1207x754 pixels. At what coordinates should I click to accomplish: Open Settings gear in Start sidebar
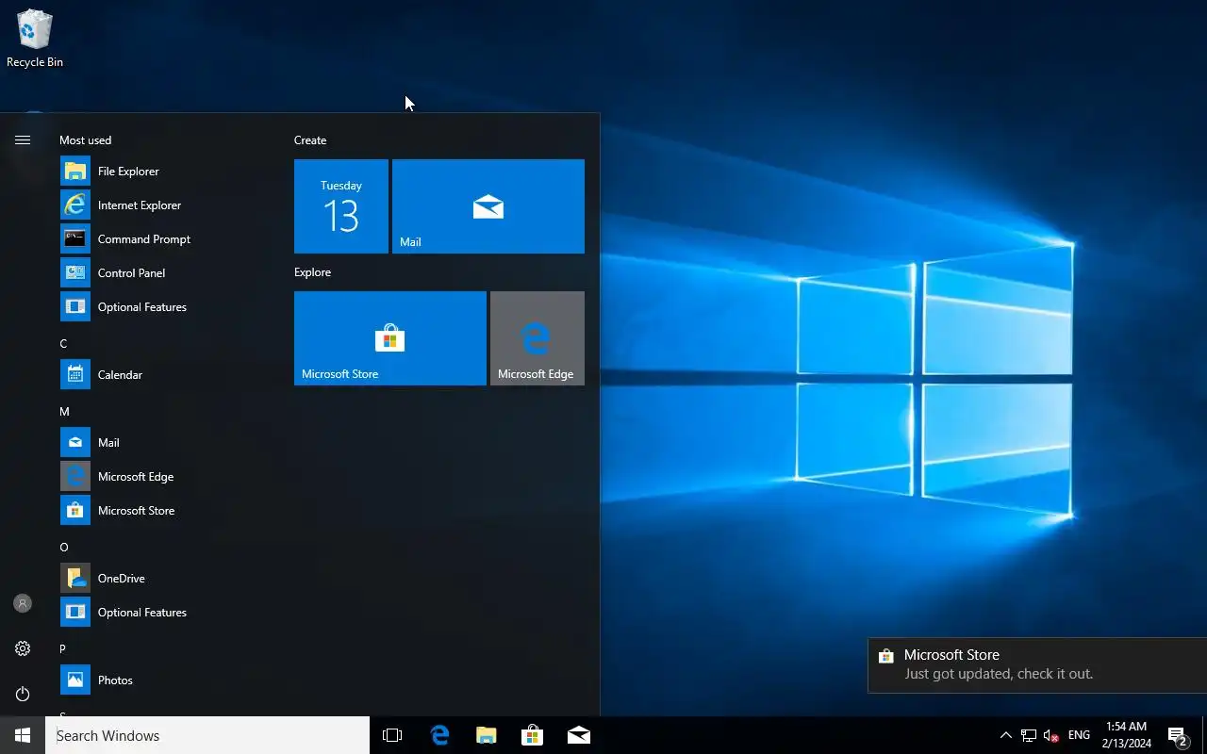pos(23,648)
